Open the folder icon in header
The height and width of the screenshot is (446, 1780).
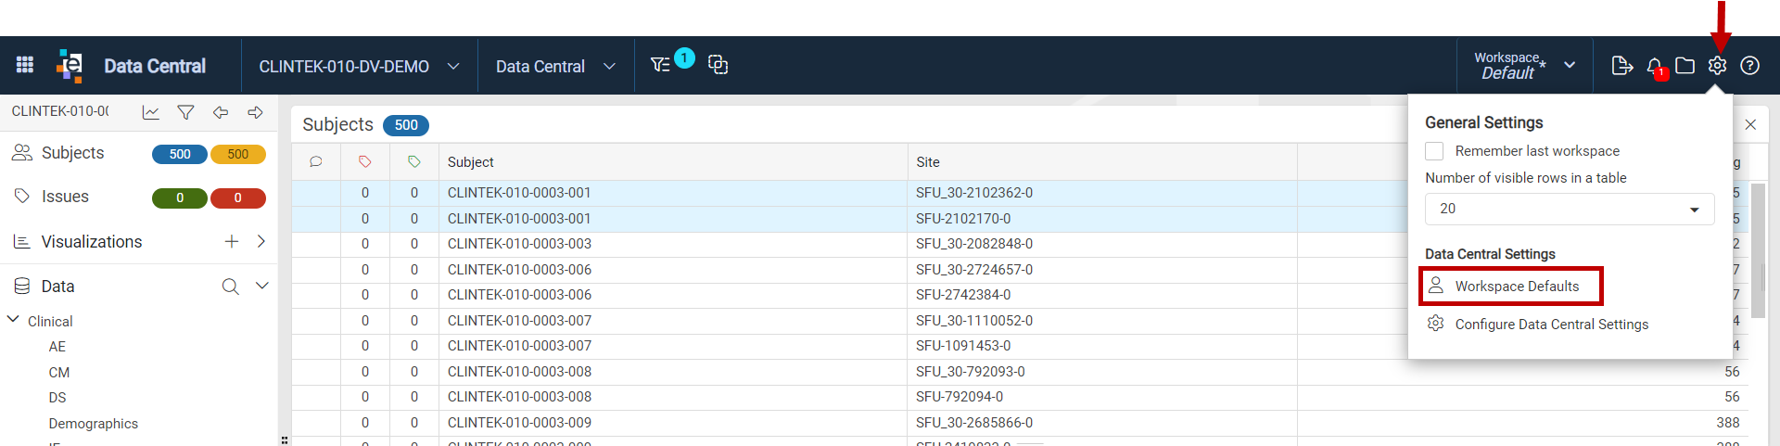click(1685, 66)
